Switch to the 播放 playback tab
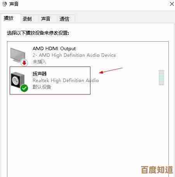The image size is (175, 177). (x=9, y=18)
